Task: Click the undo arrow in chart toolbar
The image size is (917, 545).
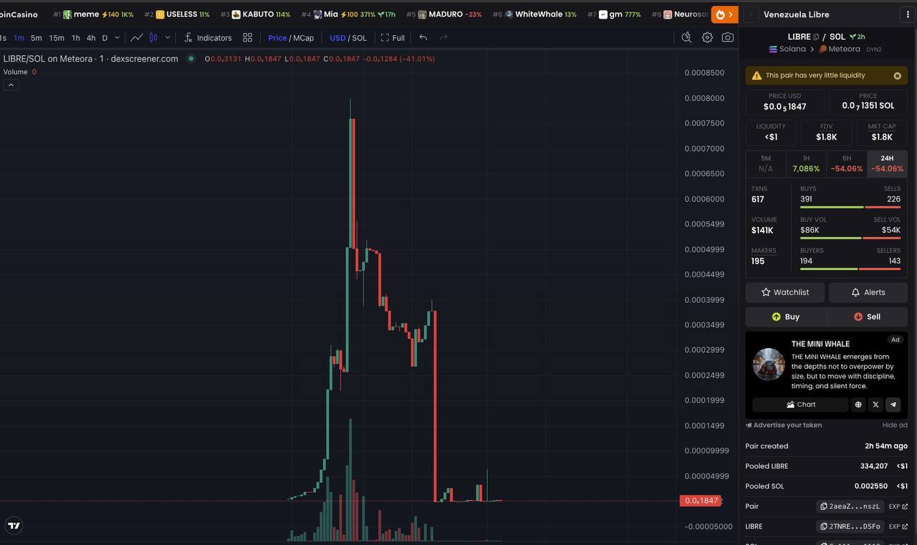Action: (423, 38)
